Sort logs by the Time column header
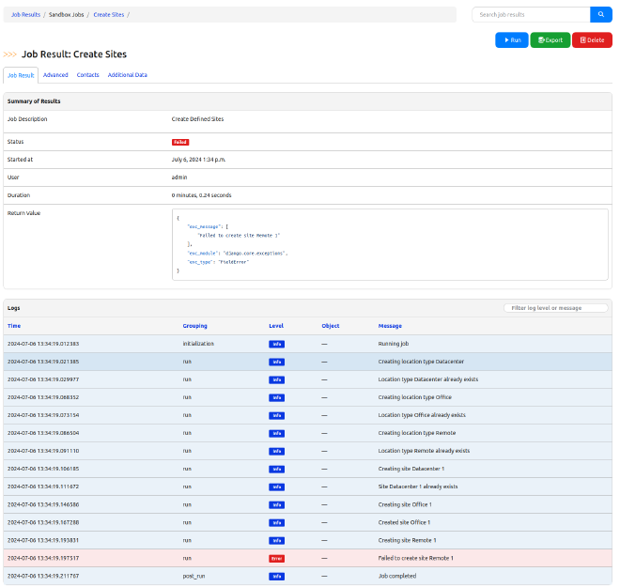Screen dimensions: 620x587 14,326
